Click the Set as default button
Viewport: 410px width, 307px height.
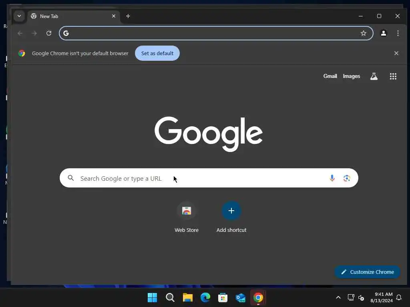157,53
